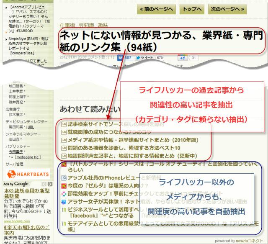Click the トップへ button
Image resolution: width=268 pixels, height=244 pixels.
coord(192,9)
